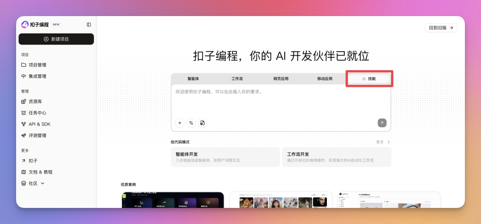Click the 低代码模式 heading text
The width and height of the screenshot is (481, 224).
(x=180, y=142)
